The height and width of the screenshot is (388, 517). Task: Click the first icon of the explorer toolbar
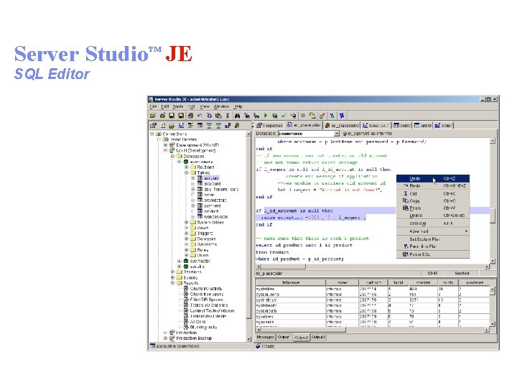coord(153,125)
